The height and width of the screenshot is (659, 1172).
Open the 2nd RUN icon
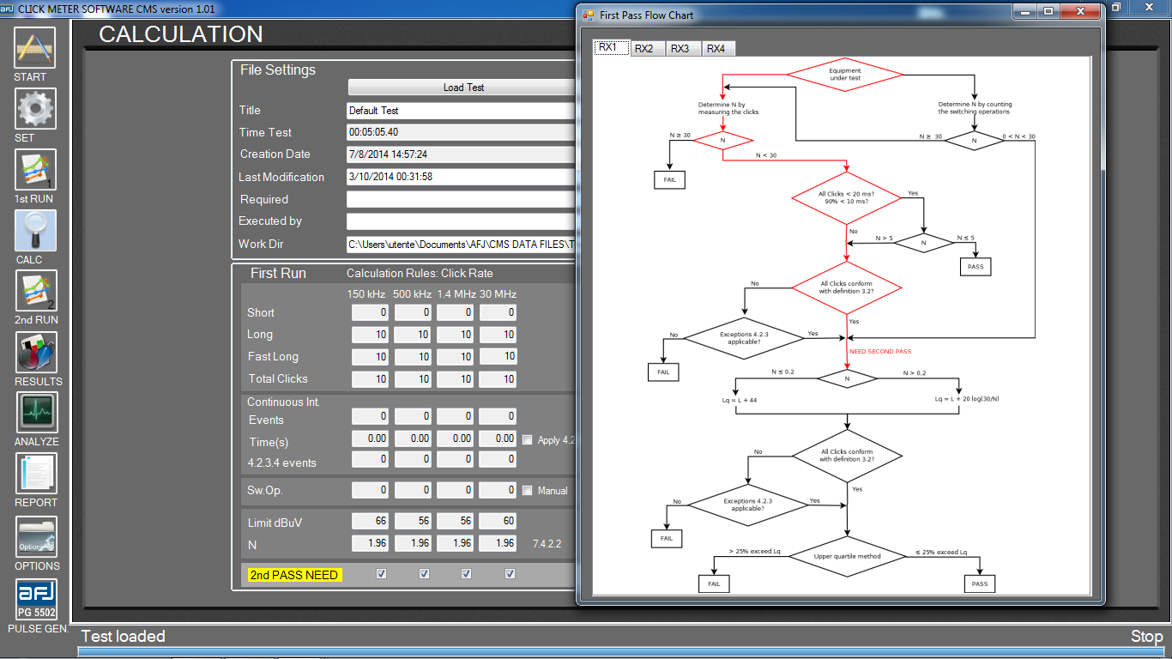pos(35,292)
